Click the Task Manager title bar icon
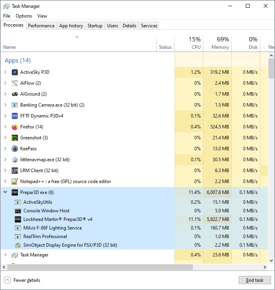This screenshot has height=290, width=275. pyautogui.click(x=7, y=6)
